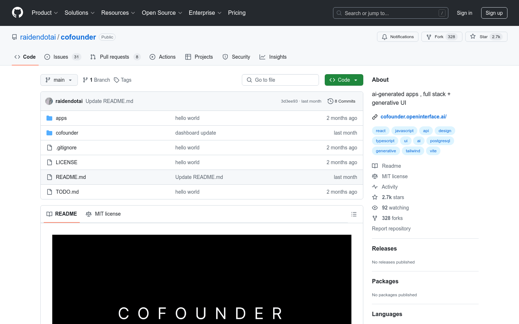The height and width of the screenshot is (324, 519).
Task: Open the GitHub homepage logo
Action: pyautogui.click(x=17, y=13)
